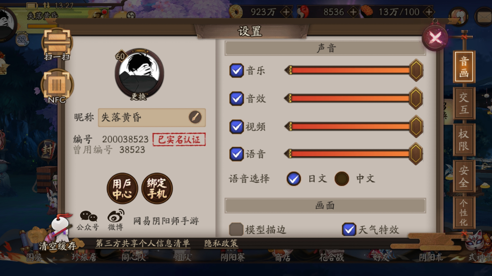Tap the NFC icon
The image size is (492, 276).
coord(57,87)
